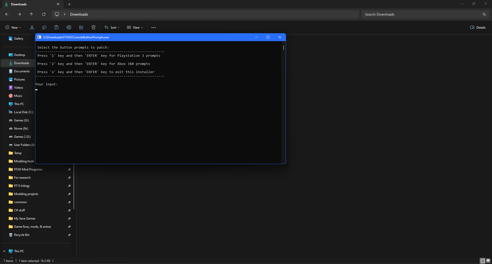Open the Games (G:) drive

tap(18, 120)
